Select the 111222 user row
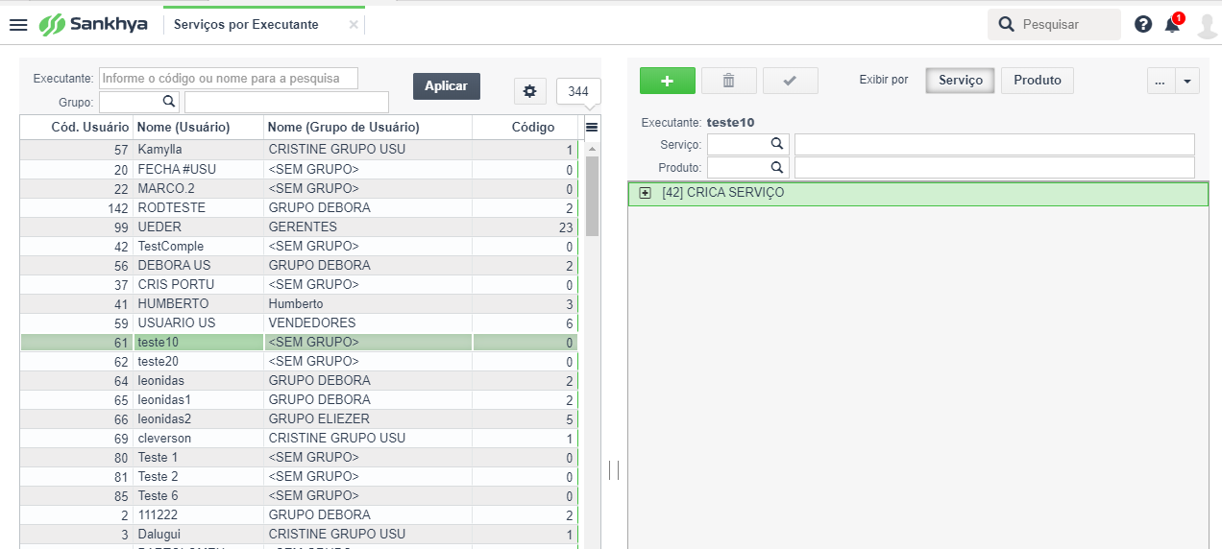This screenshot has width=1222, height=549. tap(299, 514)
